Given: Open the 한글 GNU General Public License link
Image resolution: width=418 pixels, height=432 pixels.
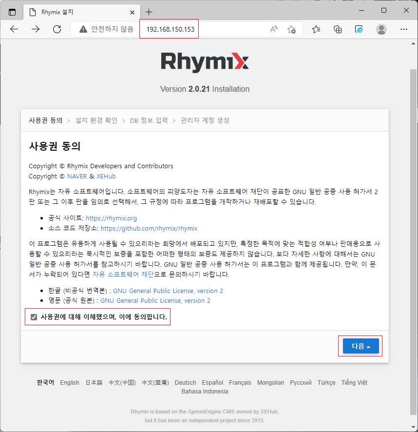Looking at the screenshot, I should point(168,291).
